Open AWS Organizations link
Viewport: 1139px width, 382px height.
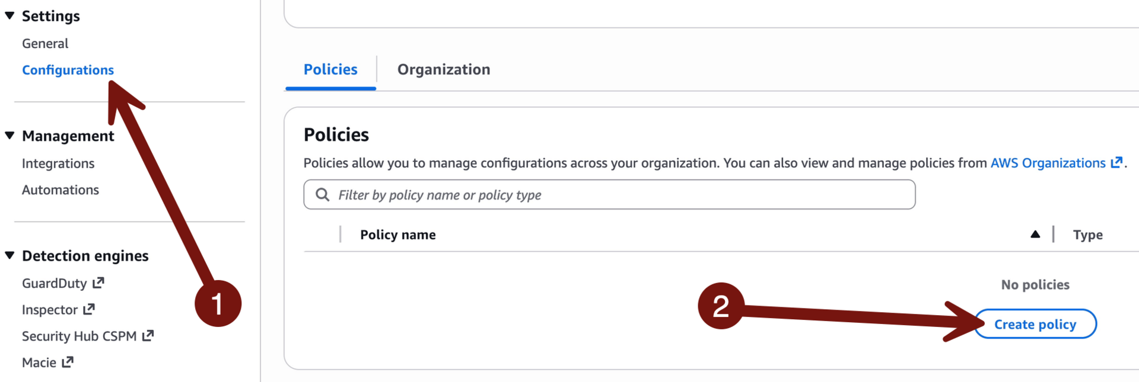click(1048, 163)
